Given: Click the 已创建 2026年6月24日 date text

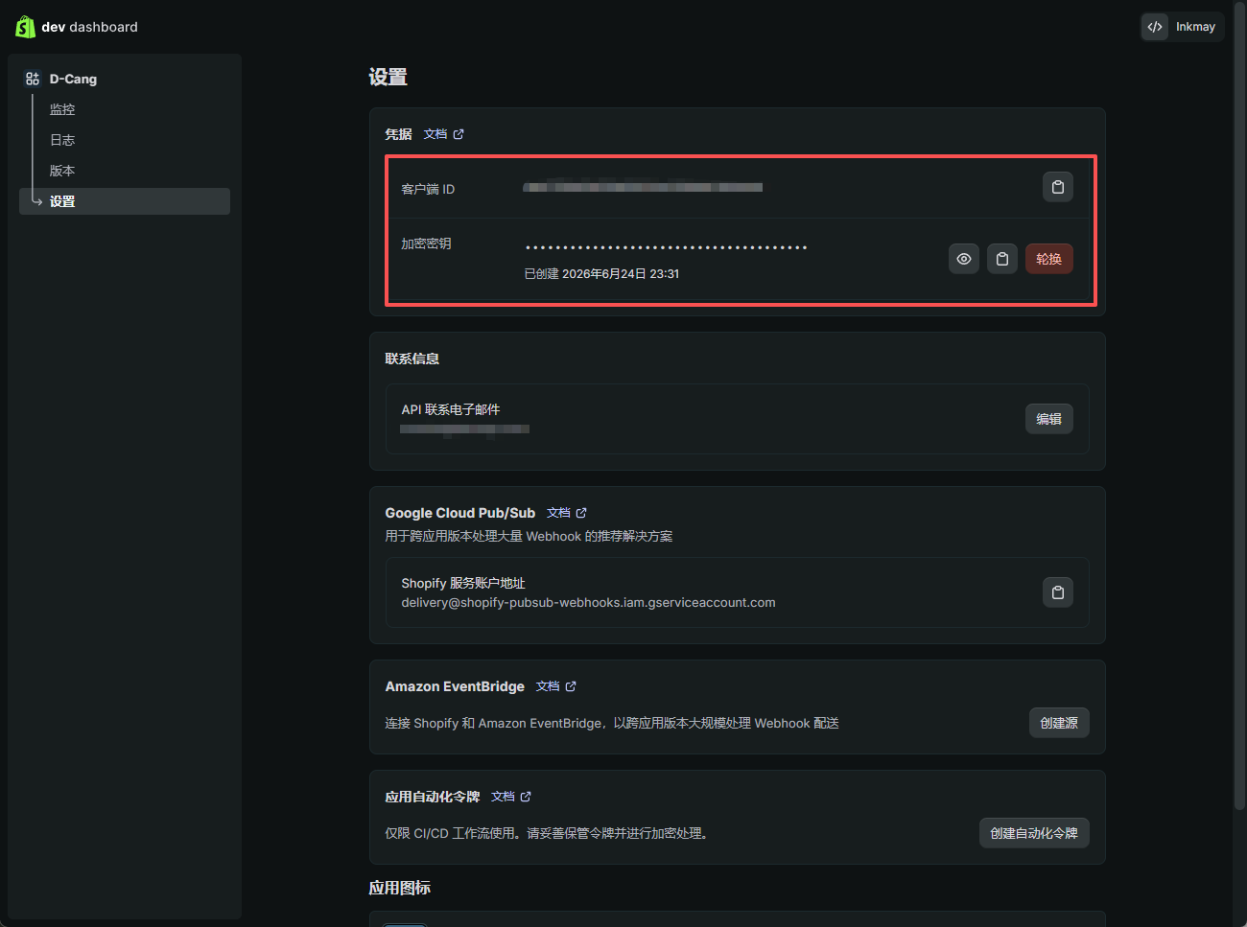Looking at the screenshot, I should click(601, 274).
